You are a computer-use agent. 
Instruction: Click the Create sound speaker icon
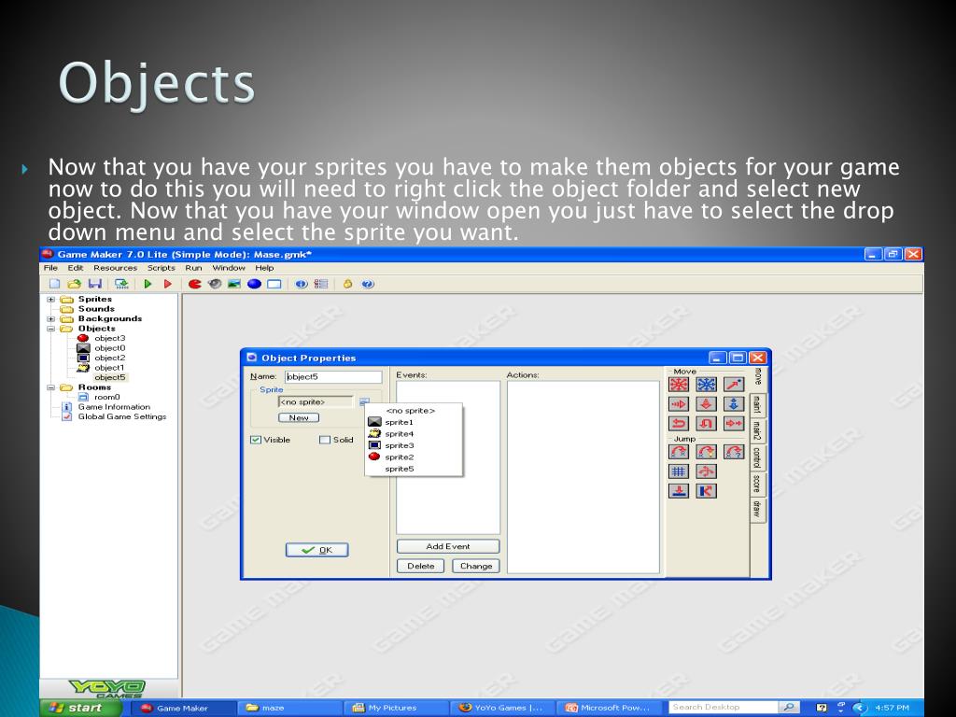215,284
